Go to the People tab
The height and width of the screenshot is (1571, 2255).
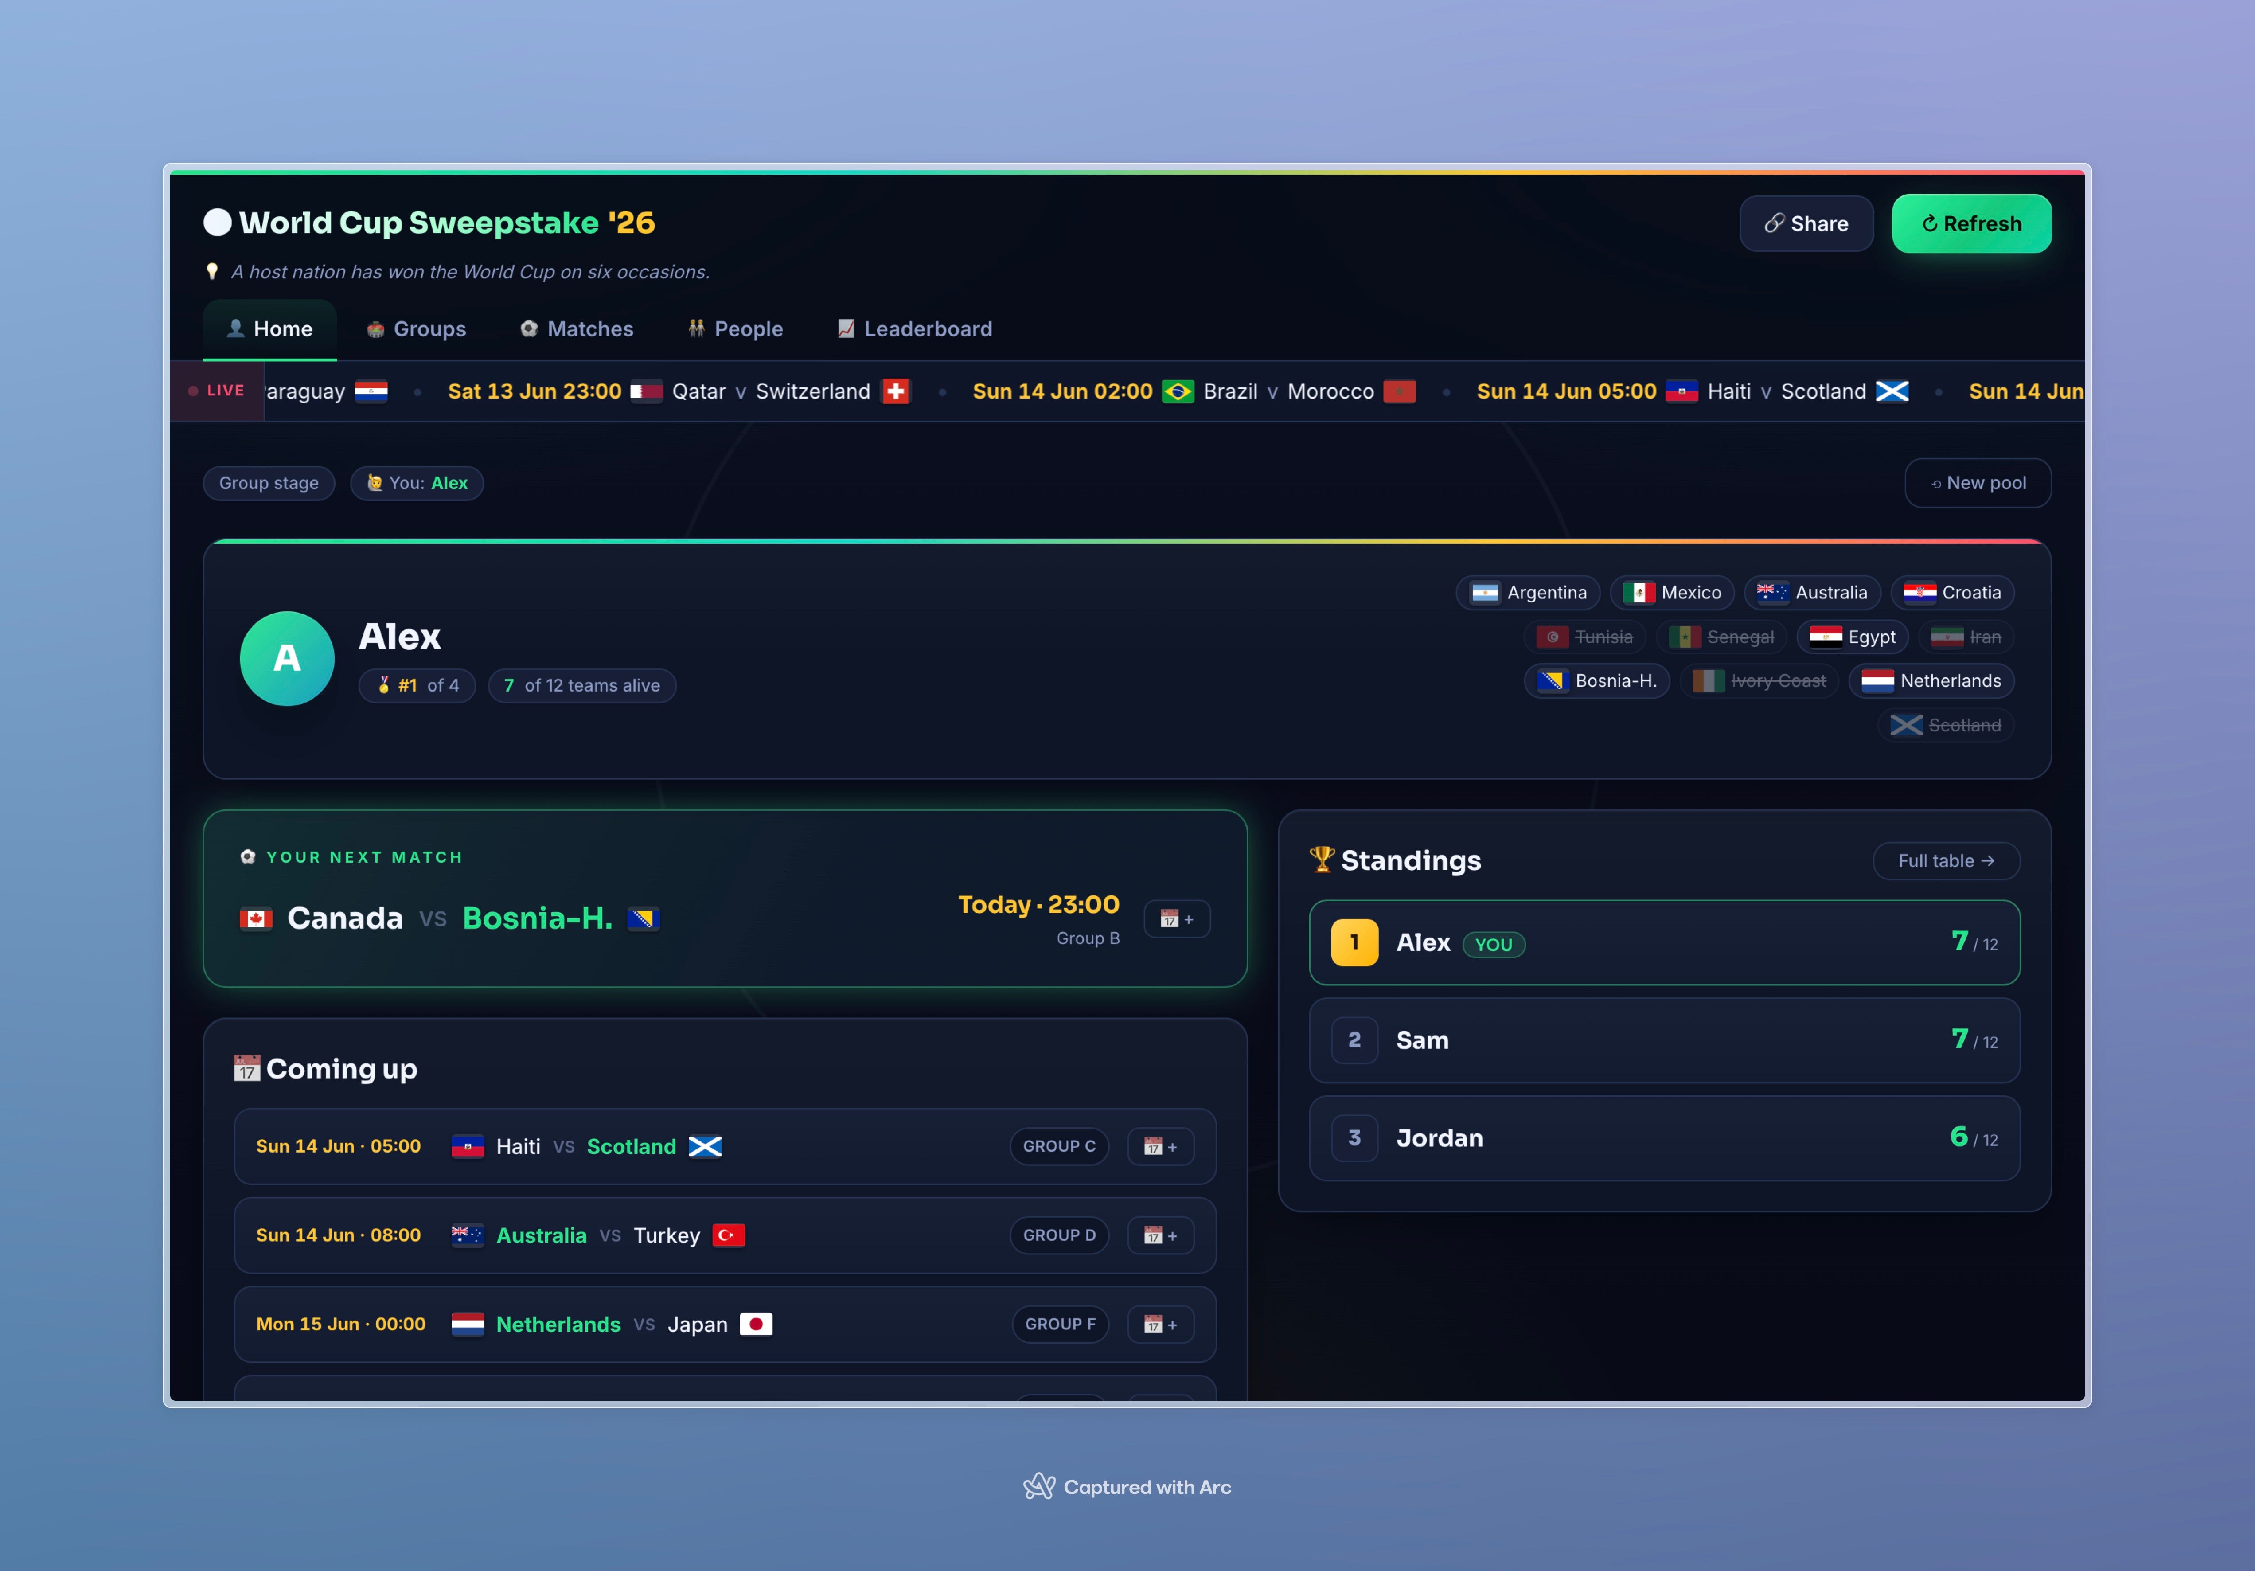click(x=735, y=329)
